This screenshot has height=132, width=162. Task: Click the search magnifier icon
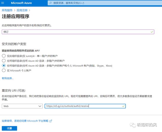tap(51, 3)
